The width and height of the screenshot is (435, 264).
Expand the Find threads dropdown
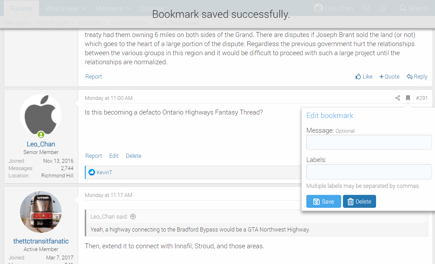pyautogui.click(x=72, y=23)
